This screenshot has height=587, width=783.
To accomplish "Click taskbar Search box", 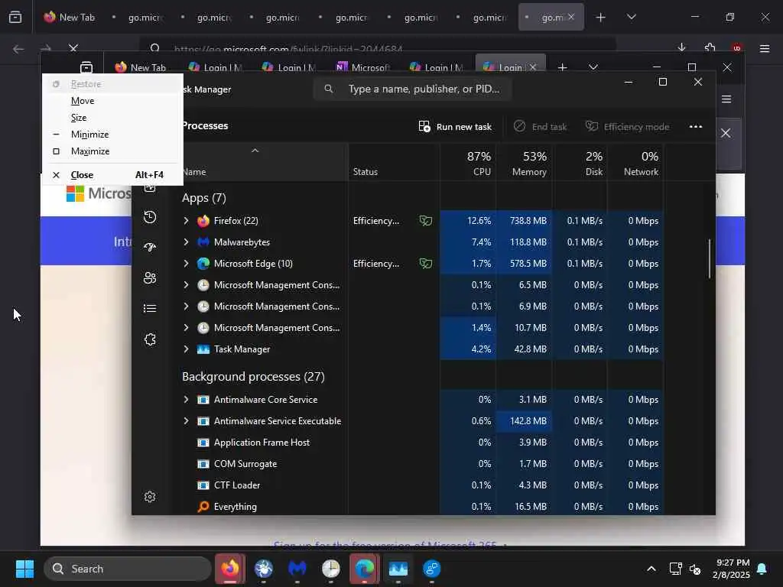I will click(128, 569).
